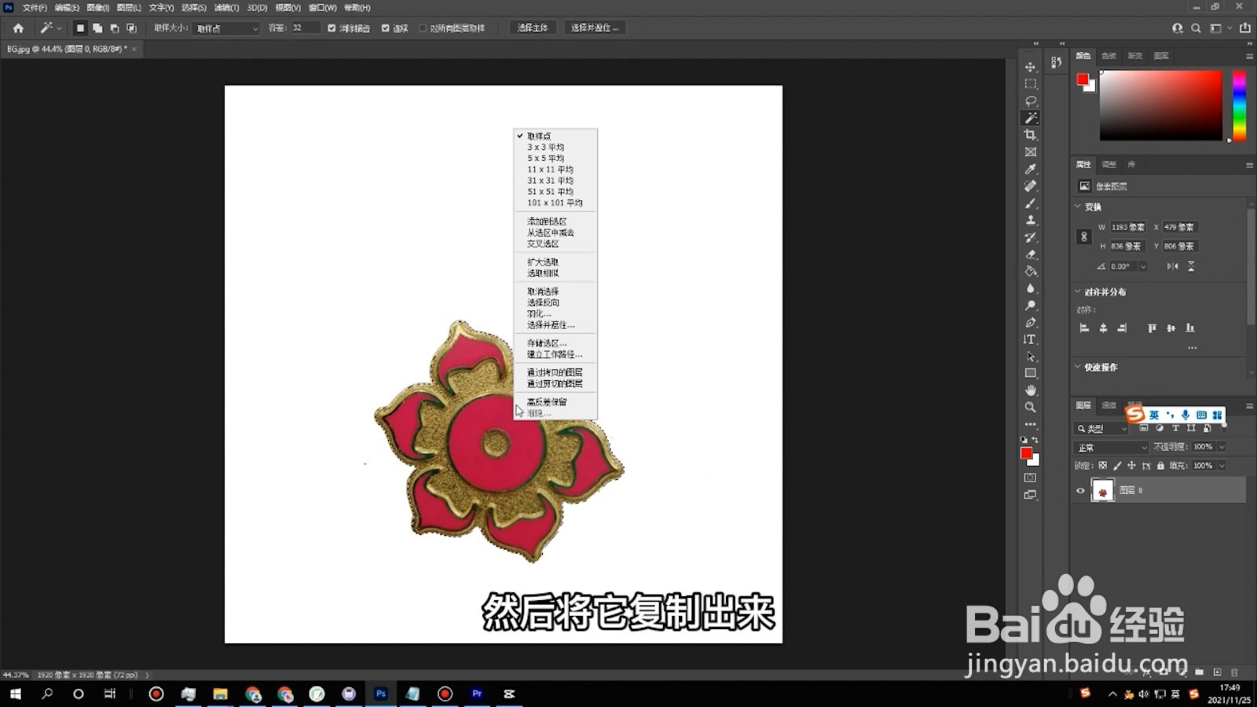
Task: Open the 滤镜(T) menu
Action: 226,8
